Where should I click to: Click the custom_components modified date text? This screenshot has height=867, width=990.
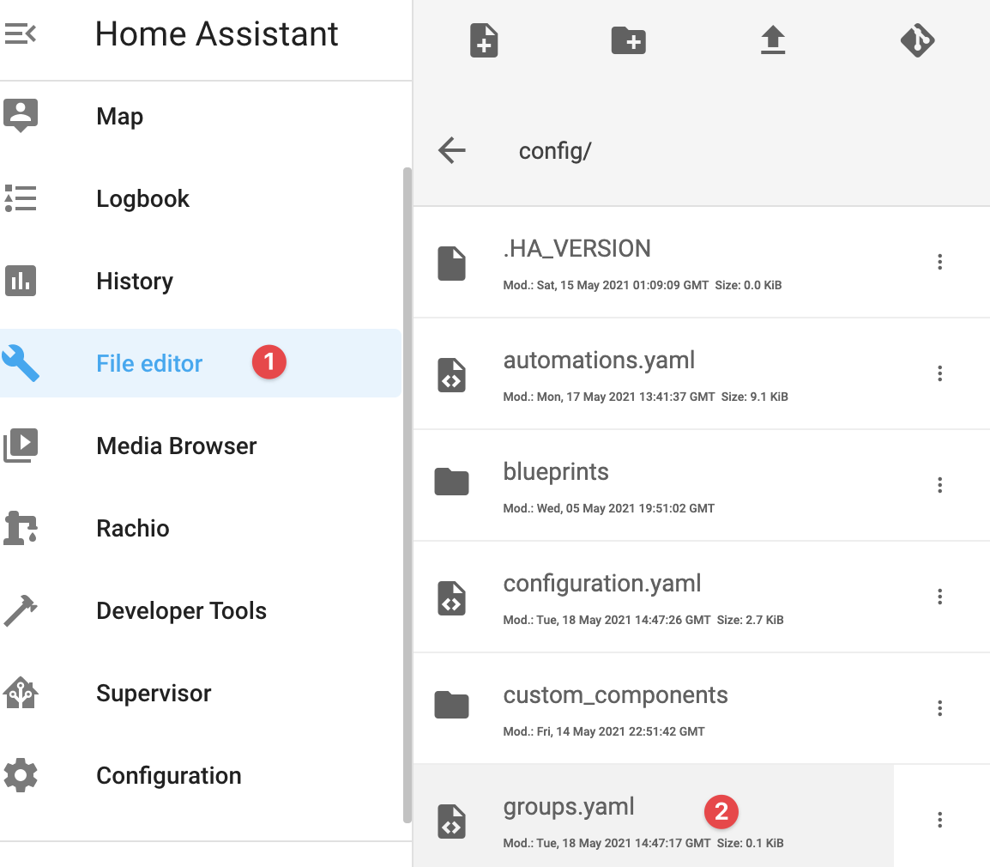pos(604,731)
